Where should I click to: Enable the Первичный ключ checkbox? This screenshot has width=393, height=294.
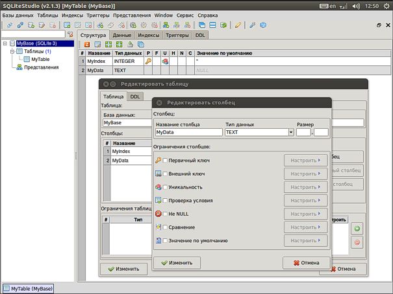165,161
